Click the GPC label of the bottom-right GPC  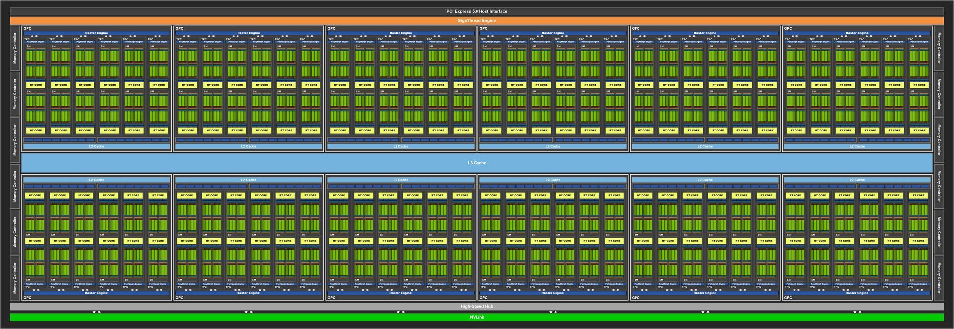[788, 298]
